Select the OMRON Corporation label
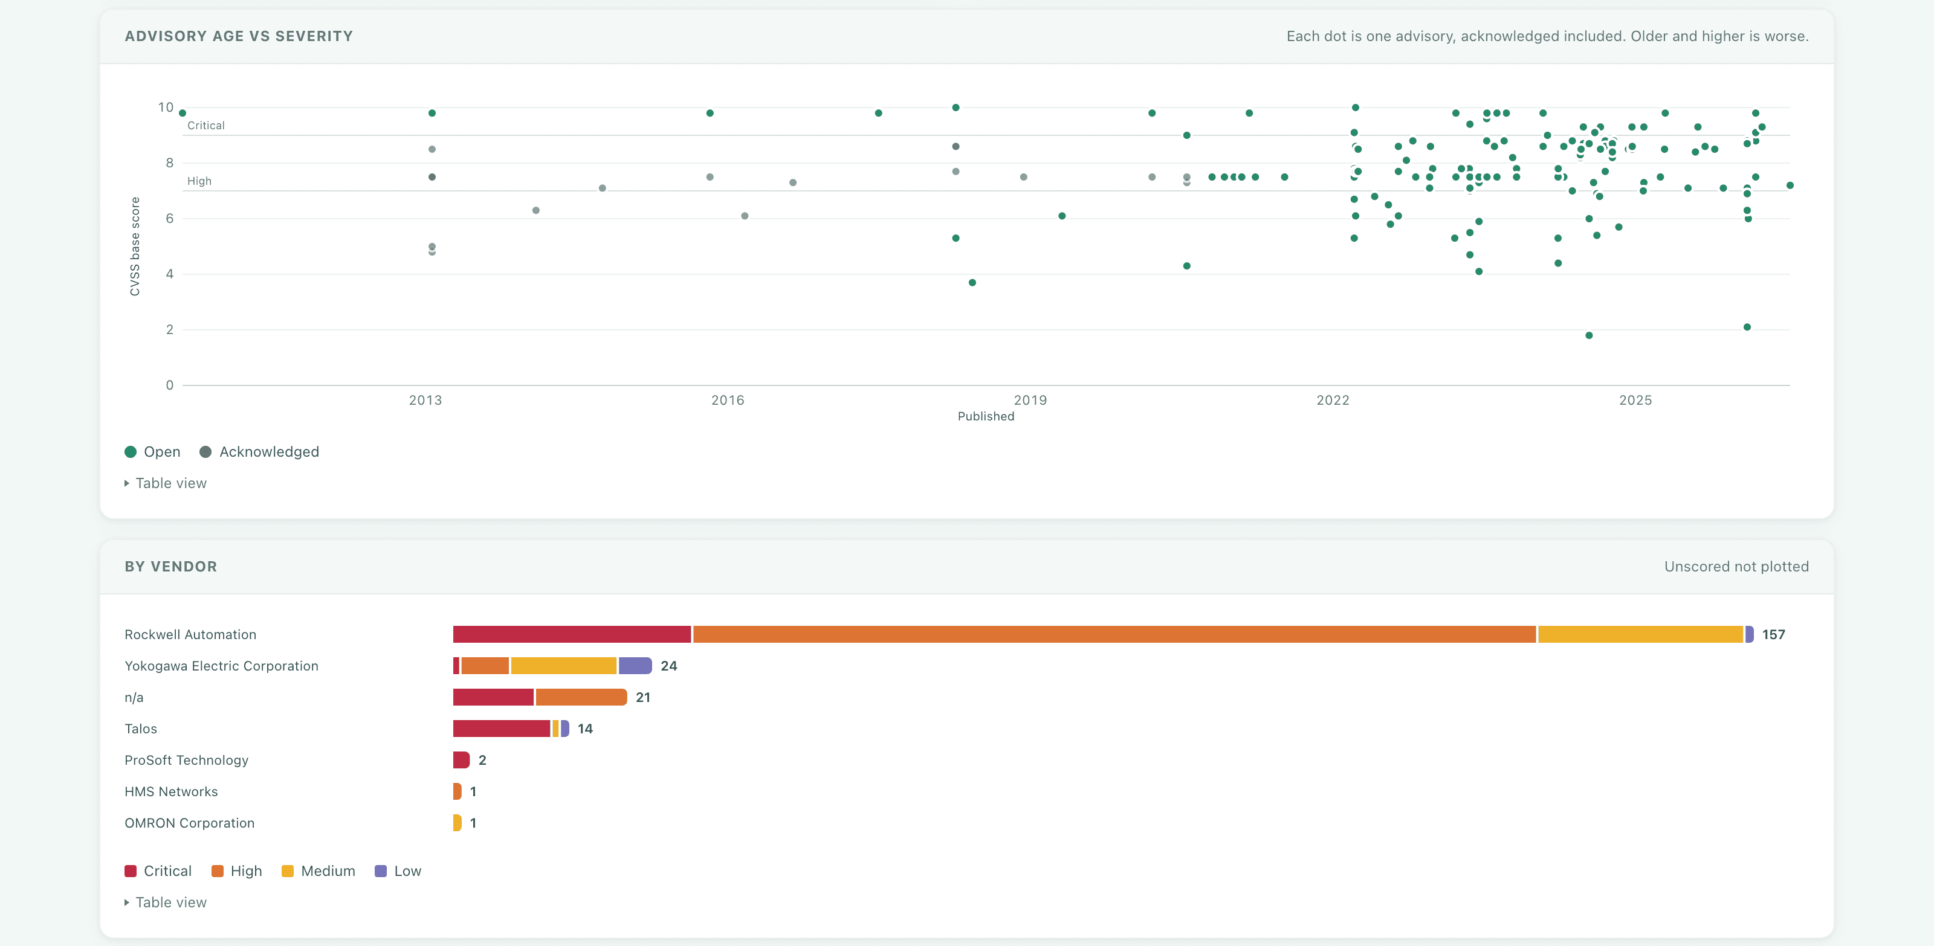 (189, 824)
